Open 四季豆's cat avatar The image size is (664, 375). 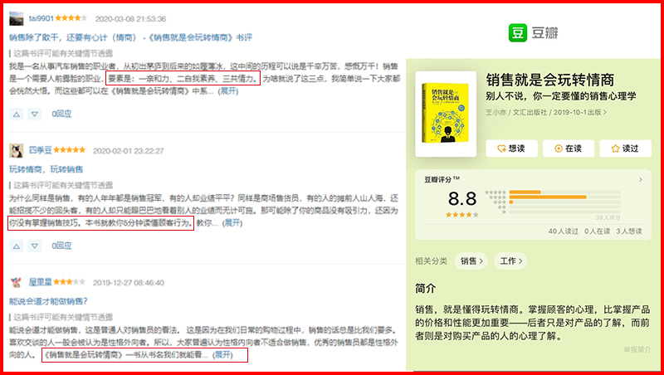click(17, 151)
